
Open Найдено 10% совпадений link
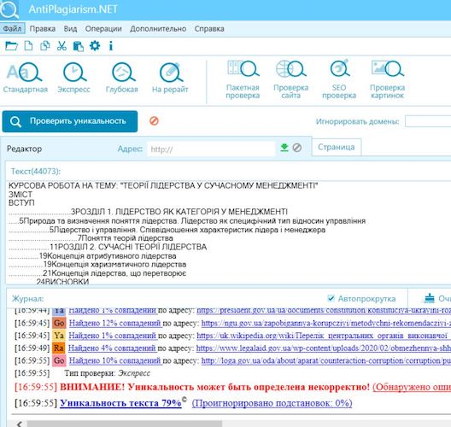click(x=115, y=360)
